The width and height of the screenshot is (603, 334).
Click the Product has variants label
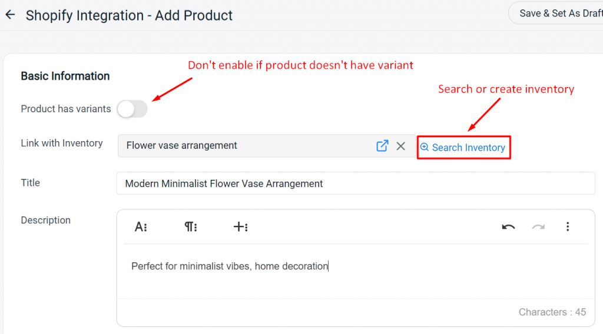[66, 109]
